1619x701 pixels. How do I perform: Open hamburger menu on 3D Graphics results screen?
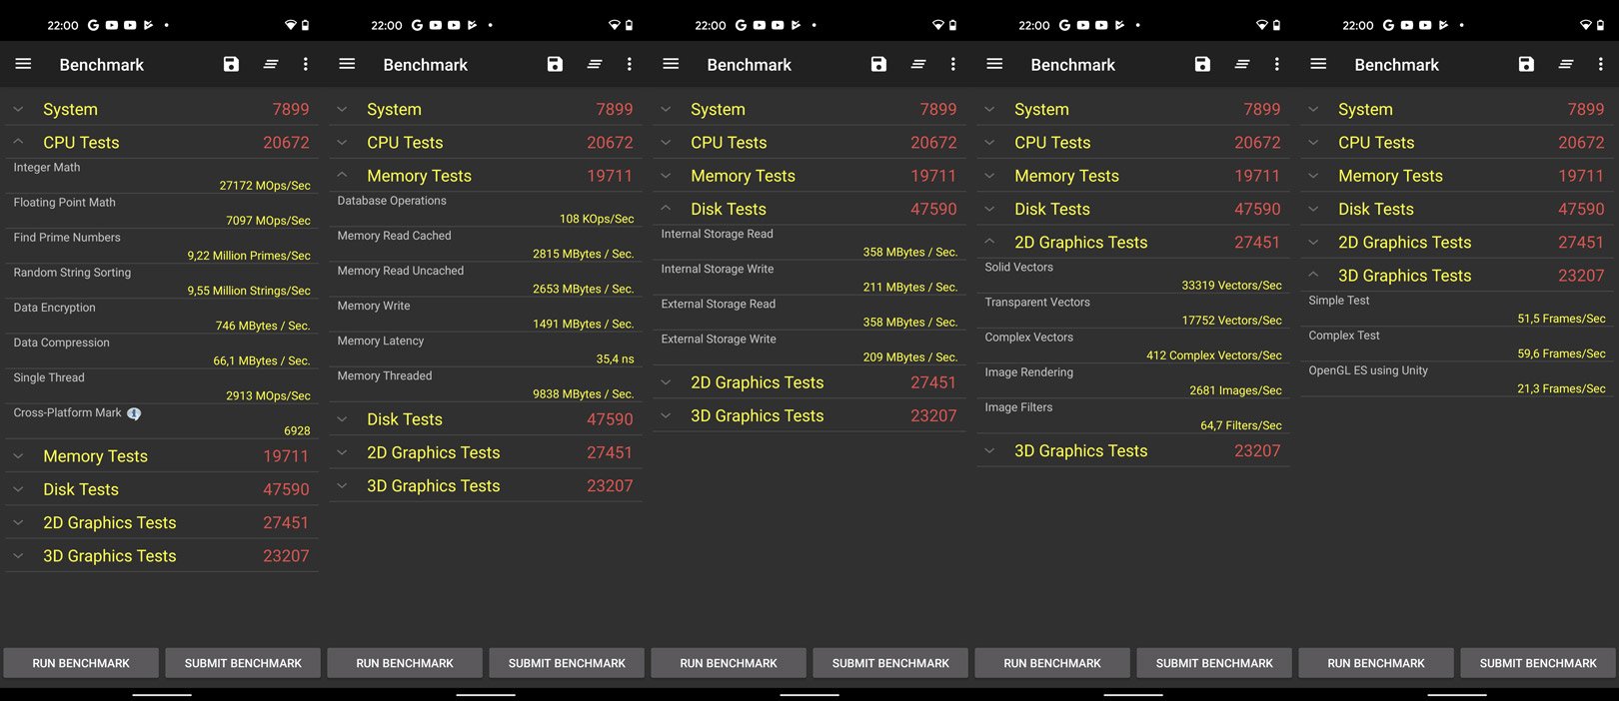coord(1318,64)
